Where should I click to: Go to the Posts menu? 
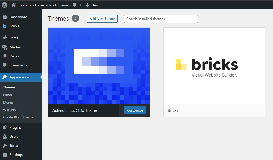coord(21,38)
